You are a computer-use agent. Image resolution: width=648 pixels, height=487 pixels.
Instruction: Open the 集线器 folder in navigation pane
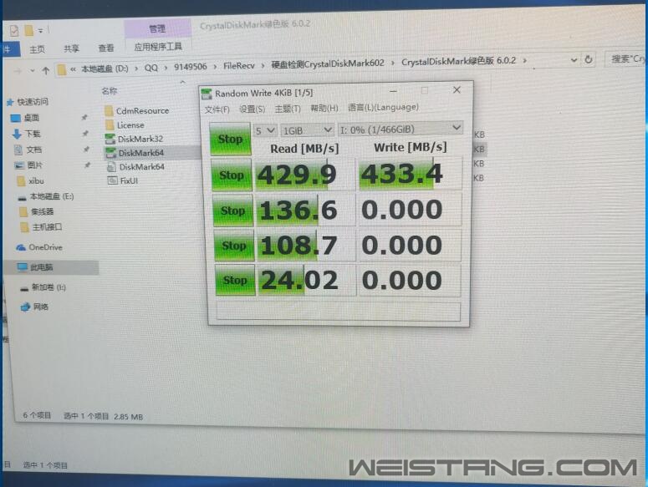37,211
